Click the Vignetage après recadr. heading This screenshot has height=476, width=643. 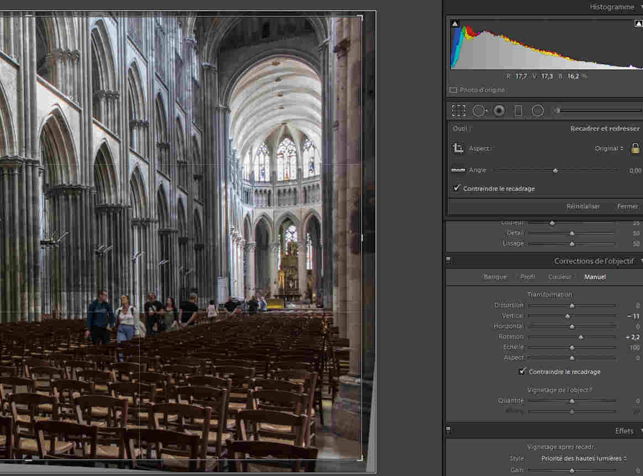coord(561,447)
